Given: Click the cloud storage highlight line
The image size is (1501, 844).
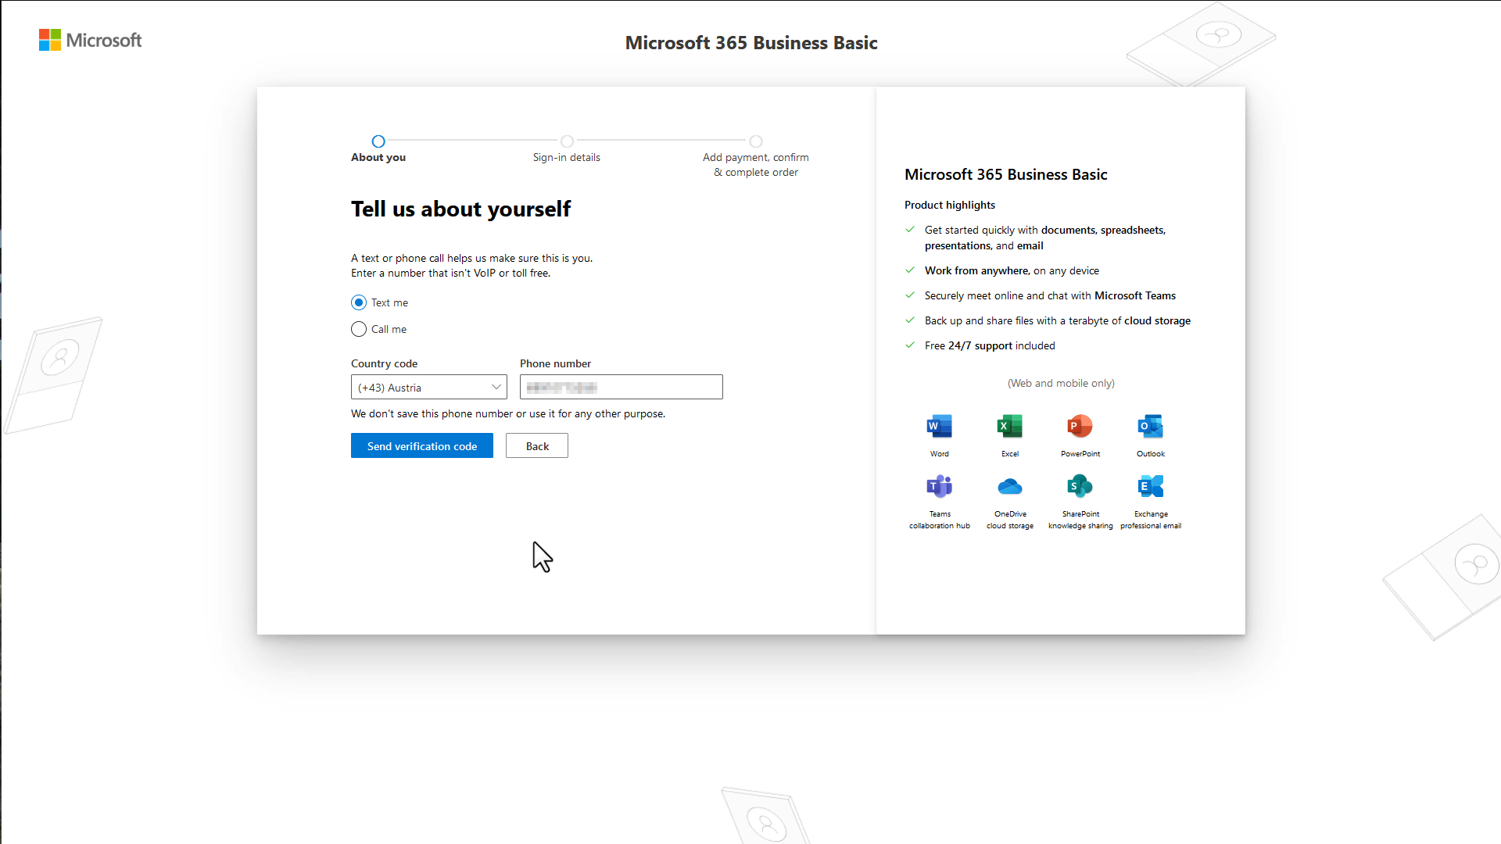Looking at the screenshot, I should (1057, 320).
